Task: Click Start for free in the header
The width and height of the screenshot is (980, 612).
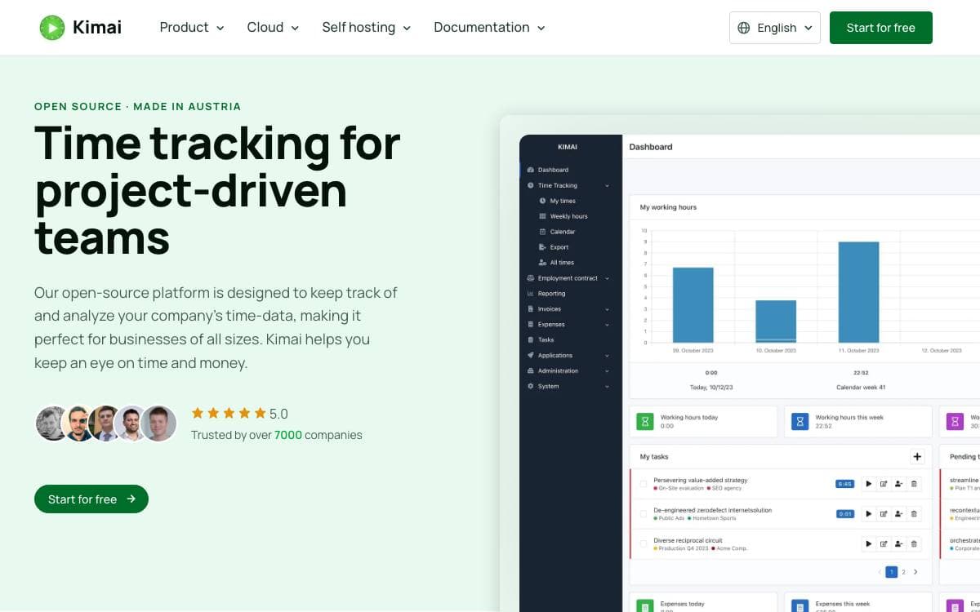Action: tap(880, 28)
